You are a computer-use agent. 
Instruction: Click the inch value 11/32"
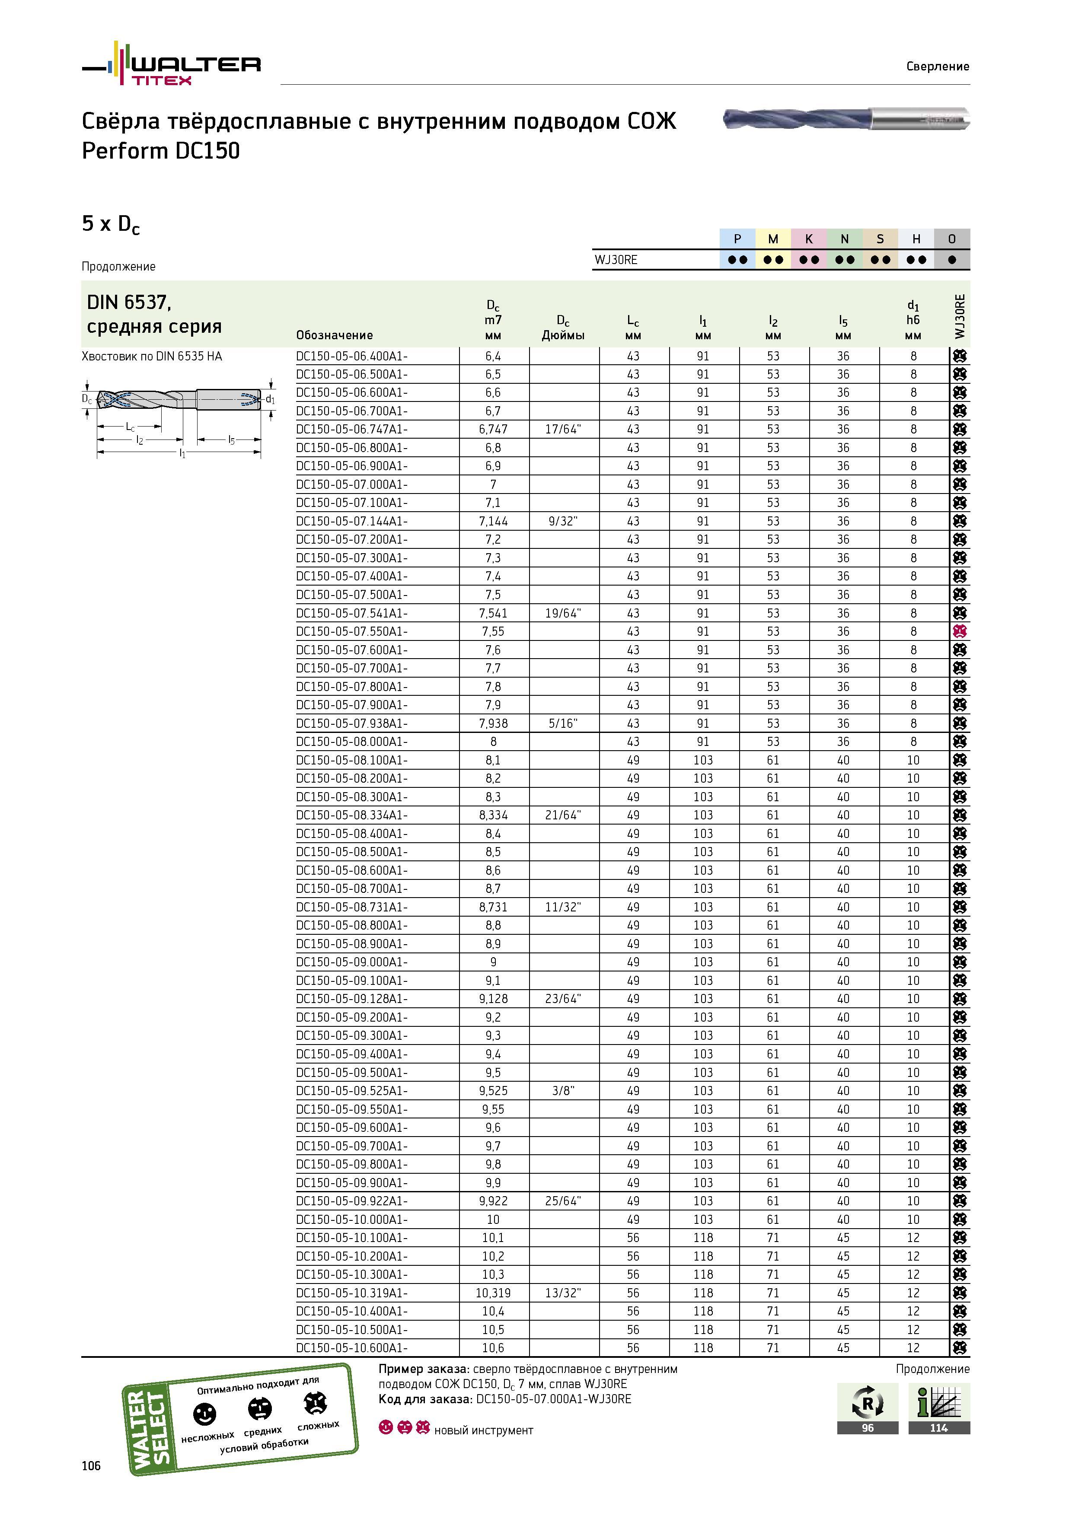[563, 907]
